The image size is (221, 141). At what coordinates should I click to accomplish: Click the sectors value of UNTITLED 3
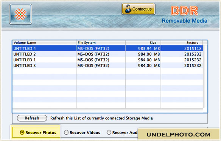coord(193,65)
